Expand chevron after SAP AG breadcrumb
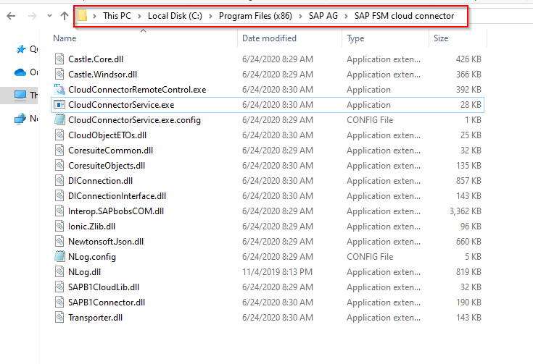Image resolution: width=533 pixels, height=364 pixels. point(346,16)
